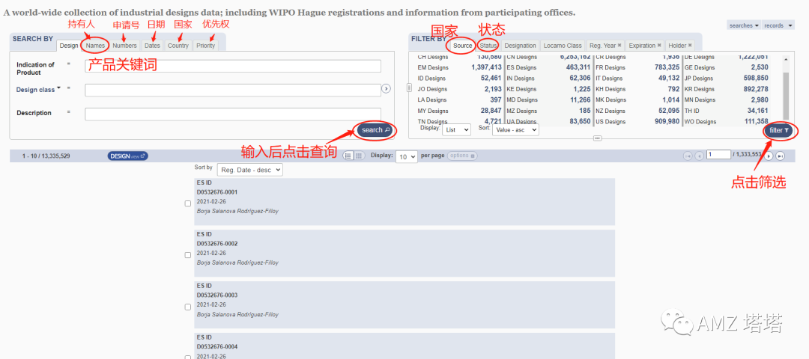The width and height of the screenshot is (809, 359).
Task: Click the page number input box
Action: (x=718, y=155)
